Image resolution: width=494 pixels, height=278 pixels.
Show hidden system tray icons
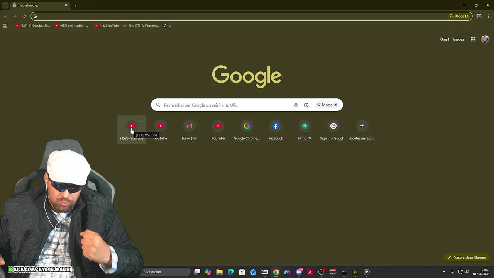(444, 272)
